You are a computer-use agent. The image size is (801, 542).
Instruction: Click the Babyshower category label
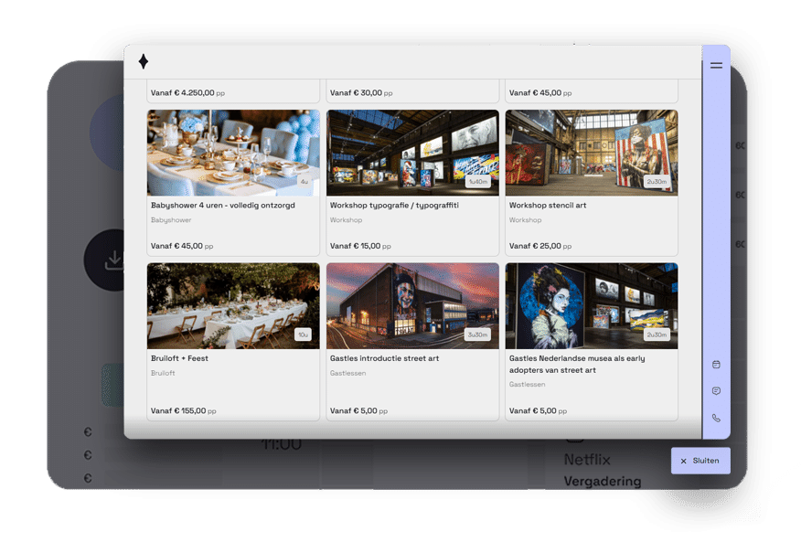171,220
